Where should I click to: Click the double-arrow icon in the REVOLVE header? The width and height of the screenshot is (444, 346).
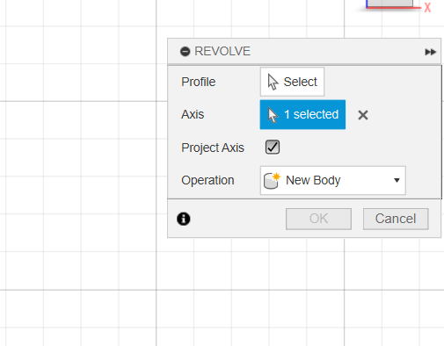tap(430, 52)
